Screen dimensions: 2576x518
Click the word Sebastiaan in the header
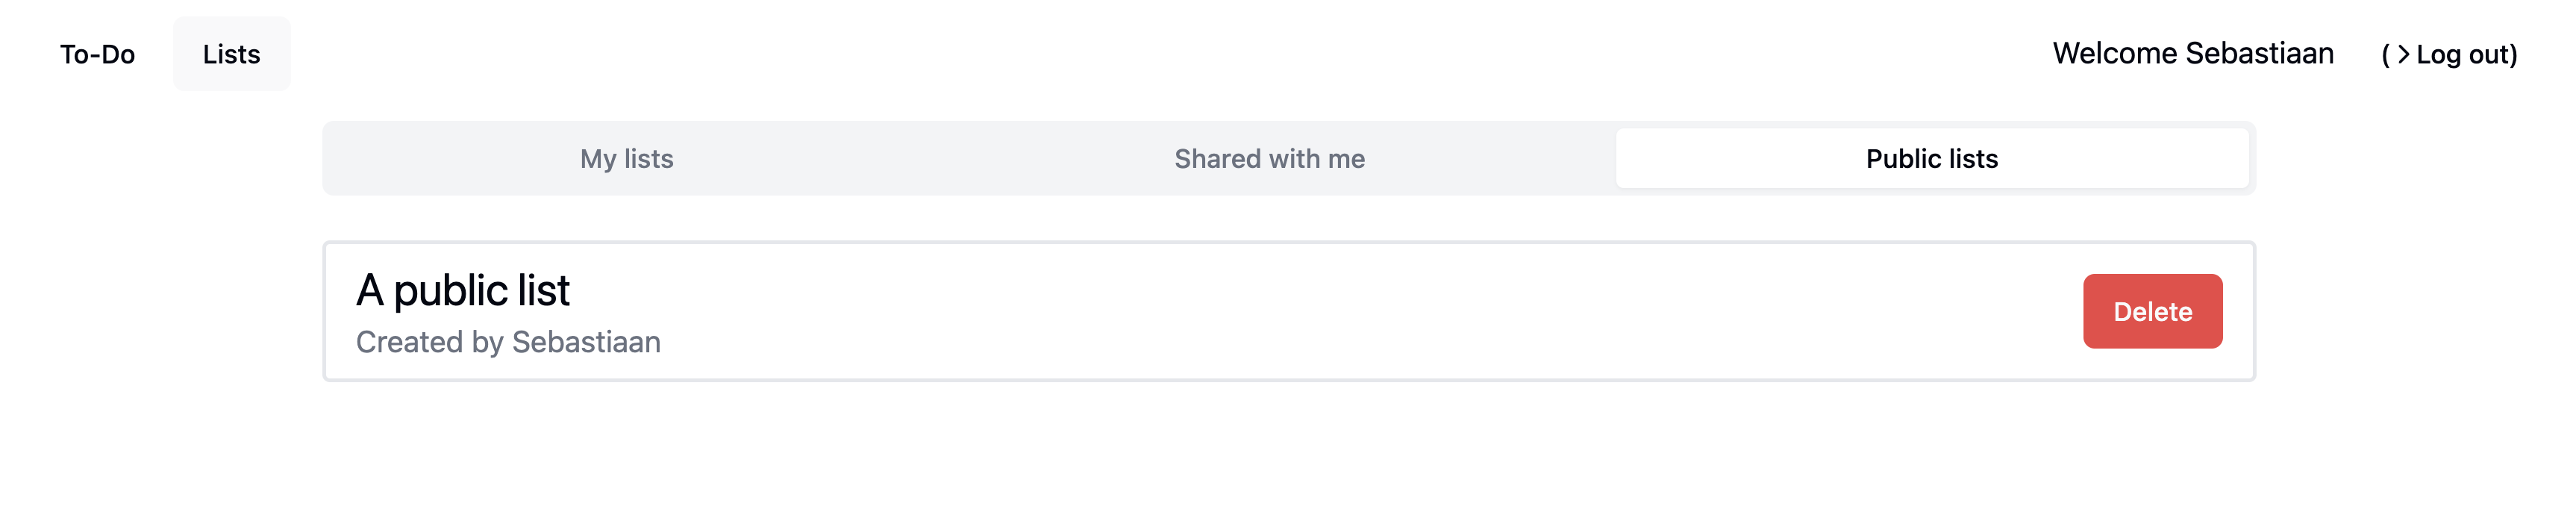2259,54
